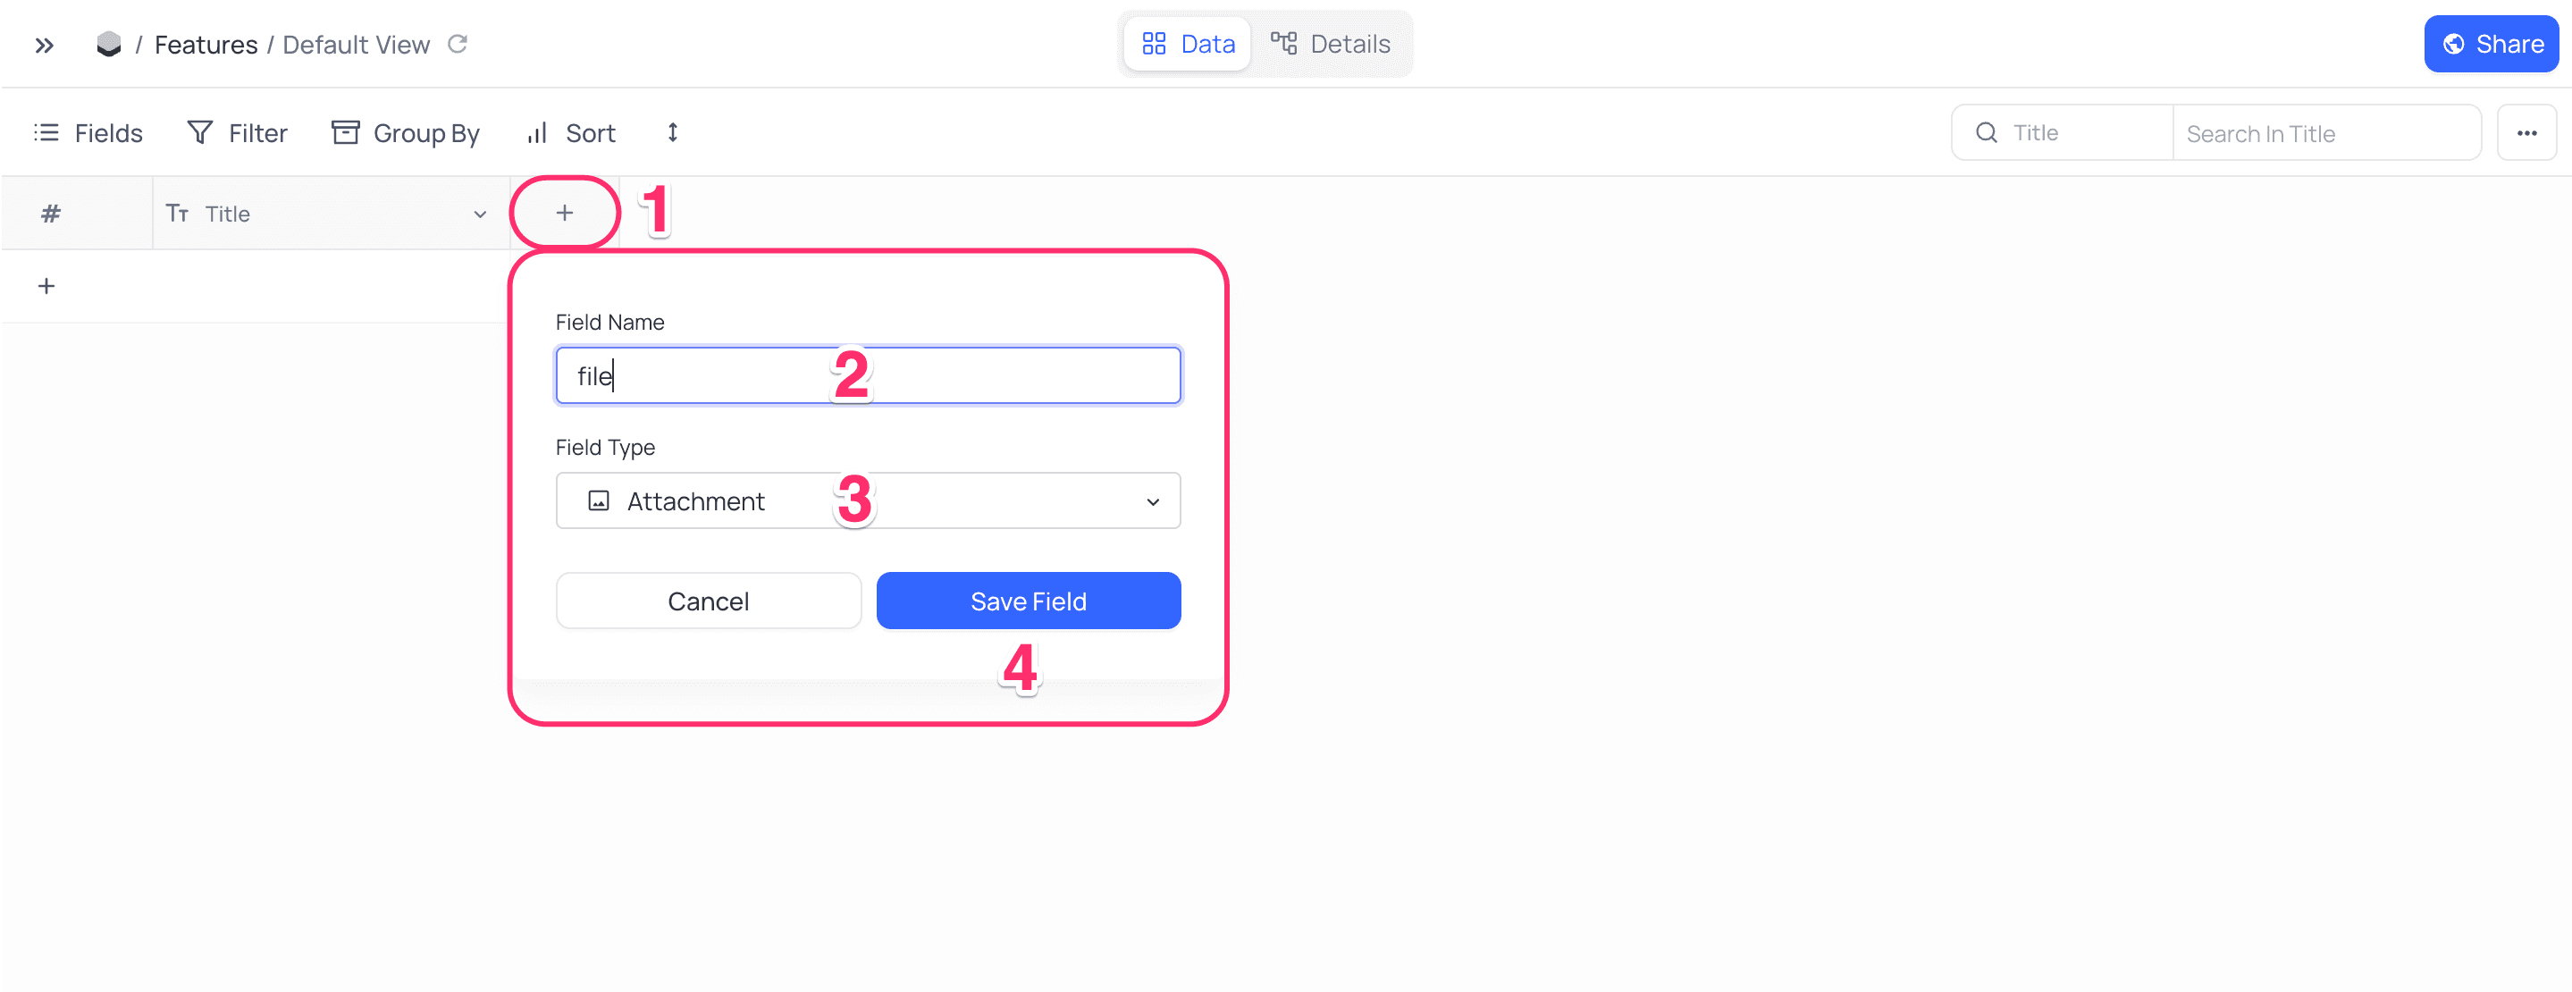Open the Title search field selector
The width and height of the screenshot is (2572, 992).
pyautogui.click(x=2062, y=133)
